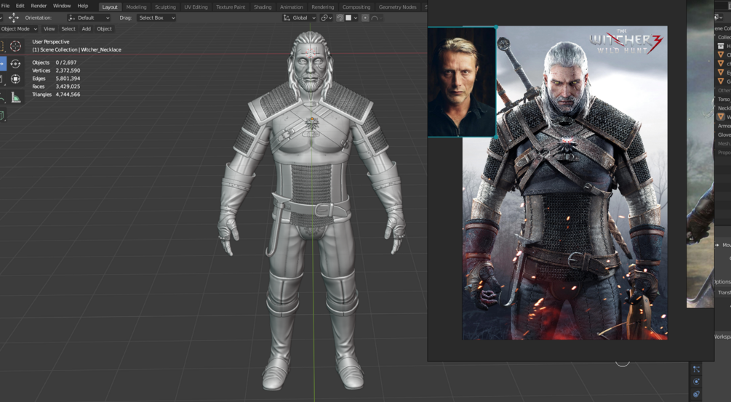Open the viewport View menu
The height and width of the screenshot is (402, 731).
[x=49, y=29]
